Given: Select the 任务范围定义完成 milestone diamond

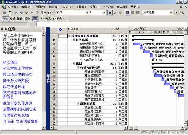Looking at the screenshot, I should point(153,60).
